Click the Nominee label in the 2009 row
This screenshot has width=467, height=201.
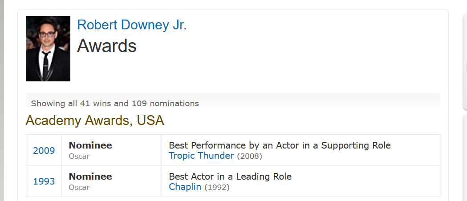point(90,145)
